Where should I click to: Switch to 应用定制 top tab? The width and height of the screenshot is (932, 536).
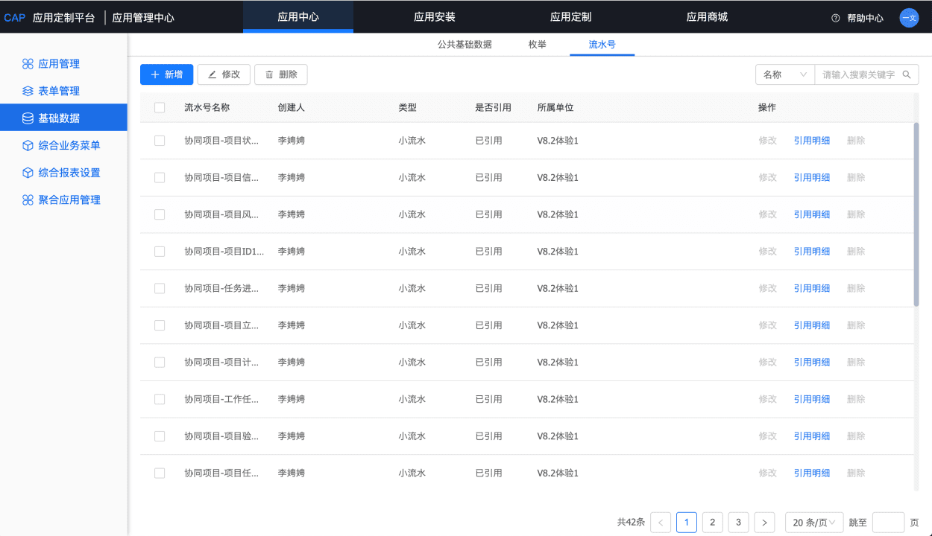click(570, 17)
